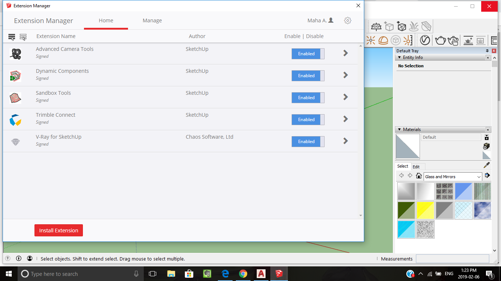This screenshot has height=281, width=501.
Task: Start interactive render with teapot-hand icon
Action: pos(453,40)
